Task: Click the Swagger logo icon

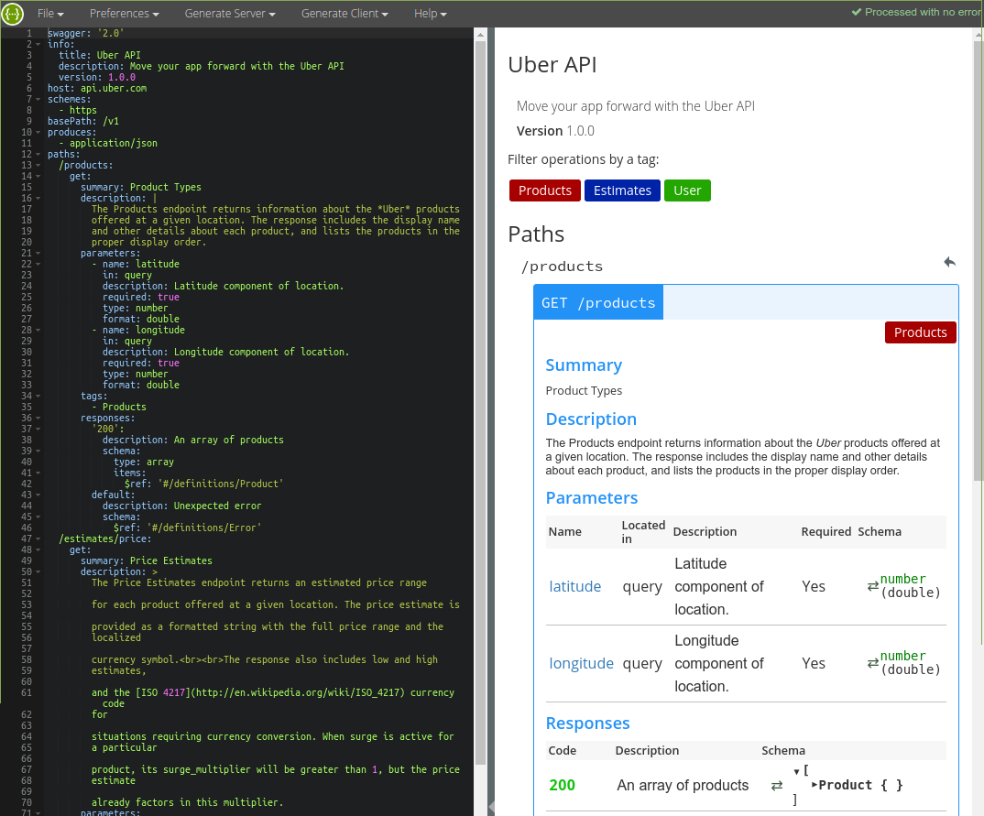Action: 13,14
